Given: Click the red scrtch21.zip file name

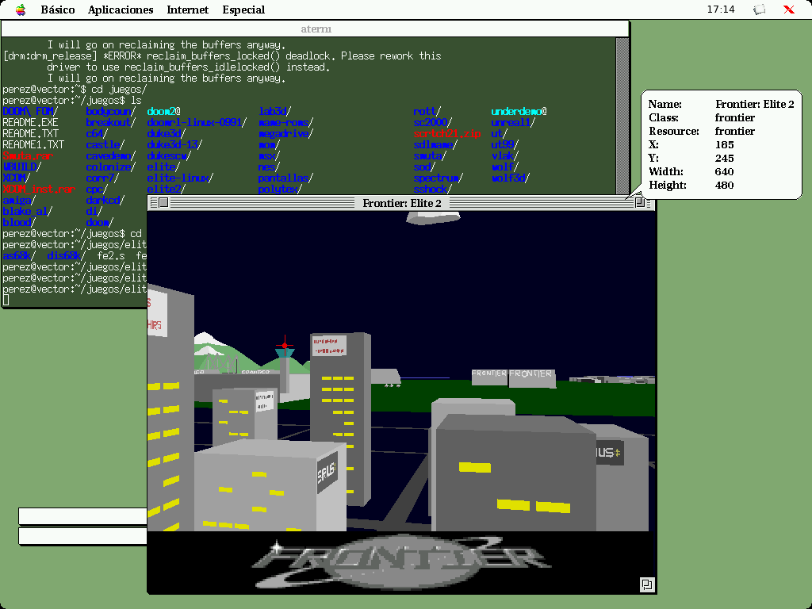Looking at the screenshot, I should [447, 133].
